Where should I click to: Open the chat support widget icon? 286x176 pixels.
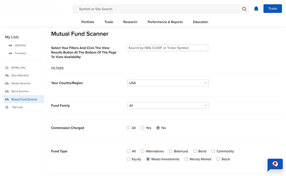pyautogui.click(x=275, y=163)
